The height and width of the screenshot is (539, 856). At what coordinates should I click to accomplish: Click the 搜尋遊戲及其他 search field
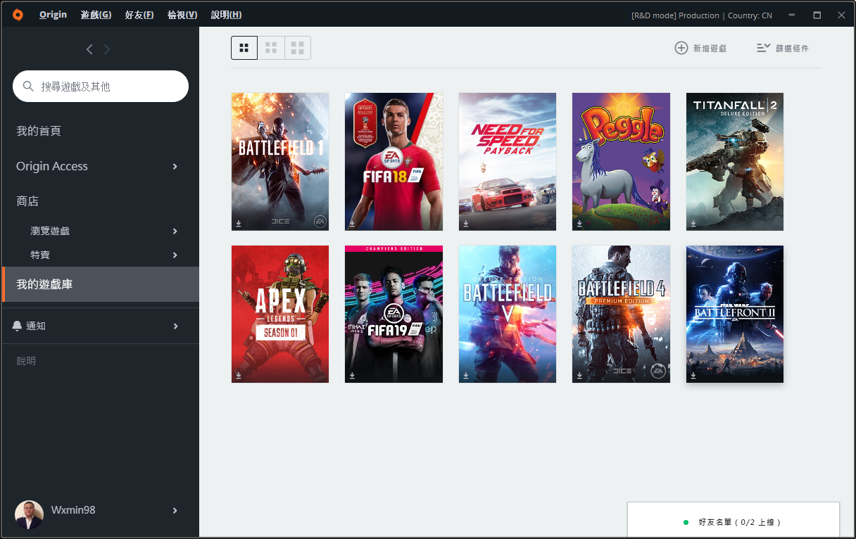click(x=101, y=86)
